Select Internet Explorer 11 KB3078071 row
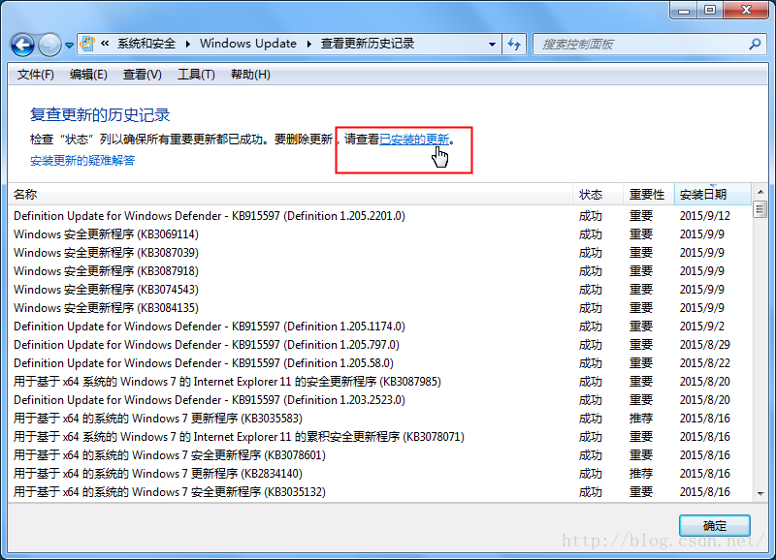The height and width of the screenshot is (560, 776). [x=380, y=437]
